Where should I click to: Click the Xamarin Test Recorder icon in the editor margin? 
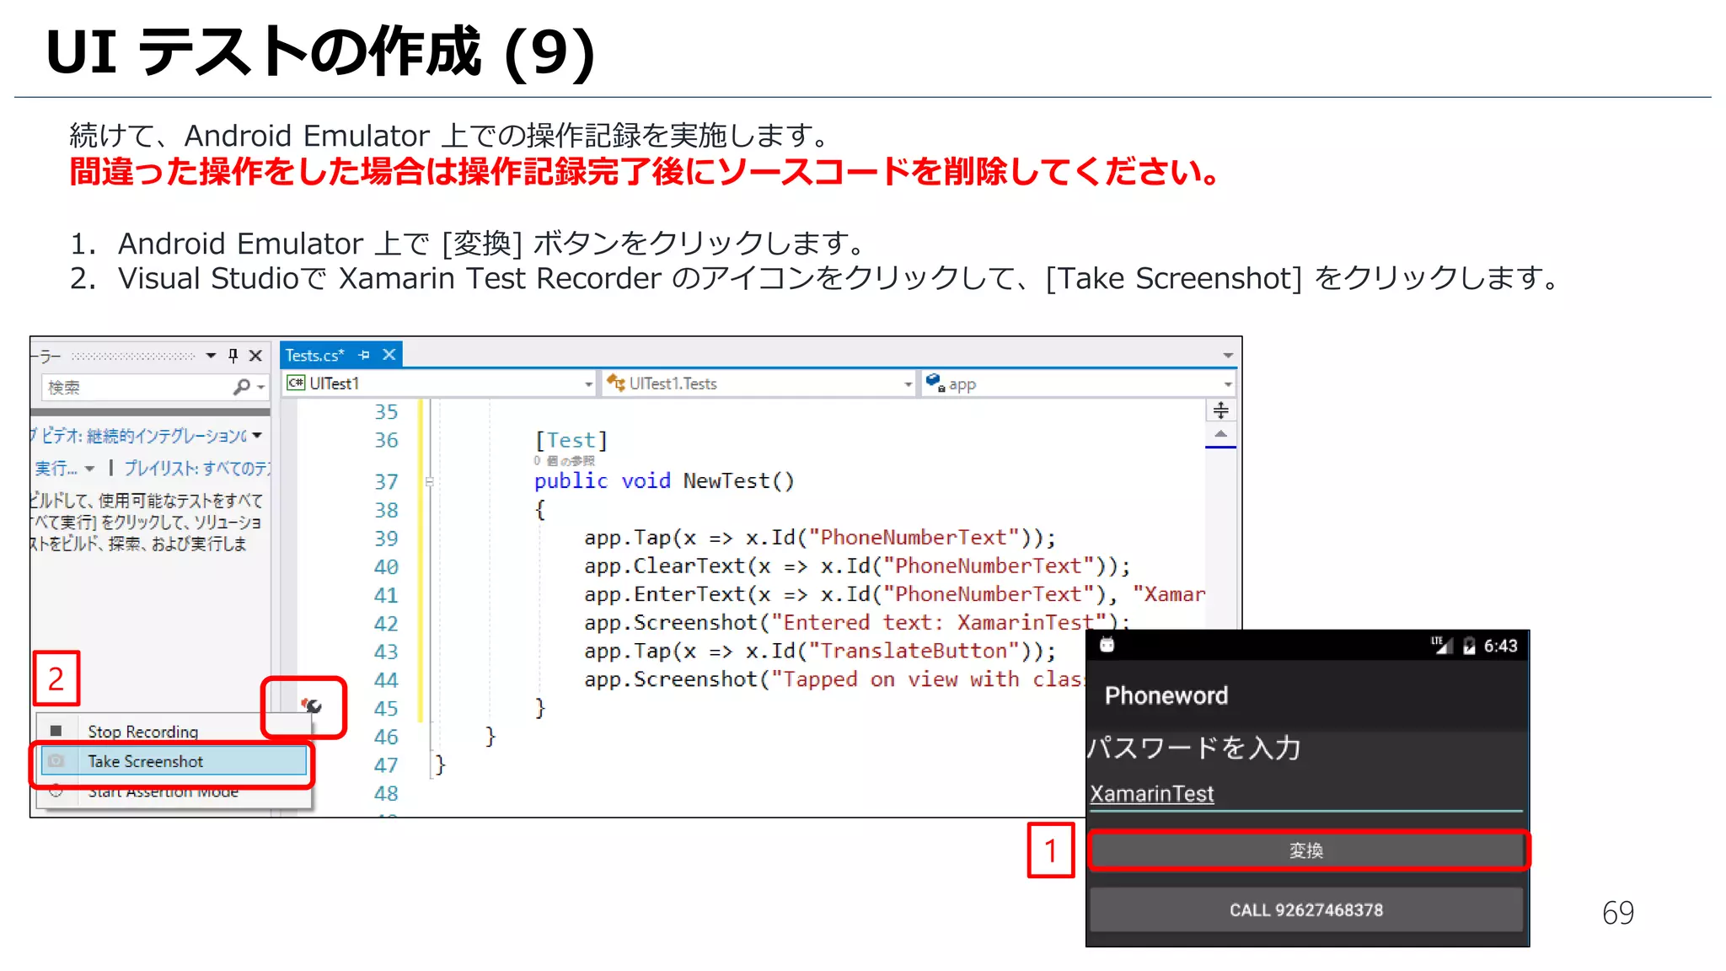click(311, 705)
